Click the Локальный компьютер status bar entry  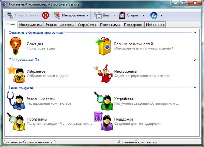(x=137, y=142)
